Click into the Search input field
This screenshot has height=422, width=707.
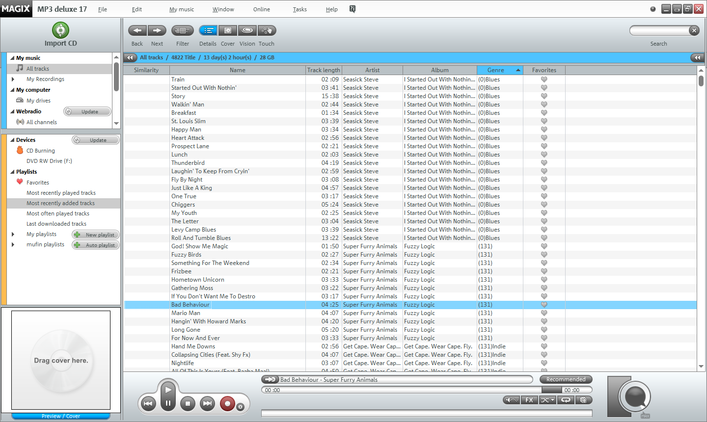[x=659, y=30]
